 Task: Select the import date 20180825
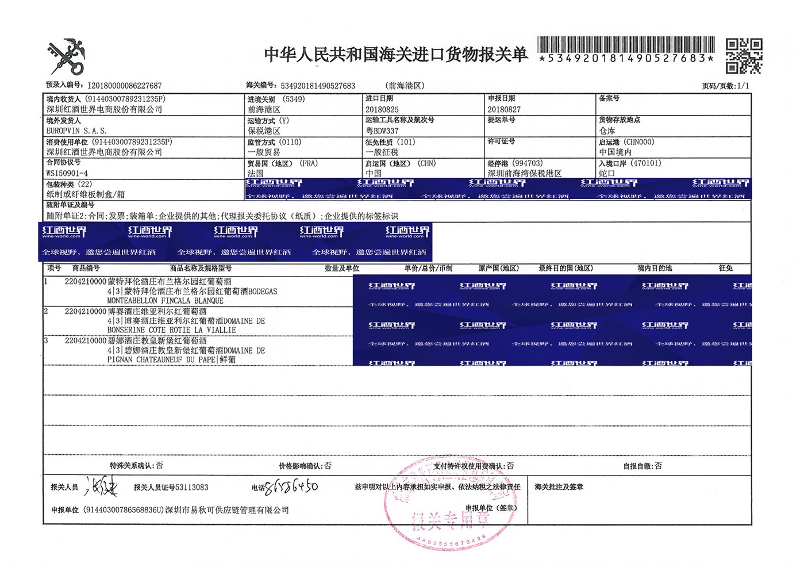tap(382, 109)
